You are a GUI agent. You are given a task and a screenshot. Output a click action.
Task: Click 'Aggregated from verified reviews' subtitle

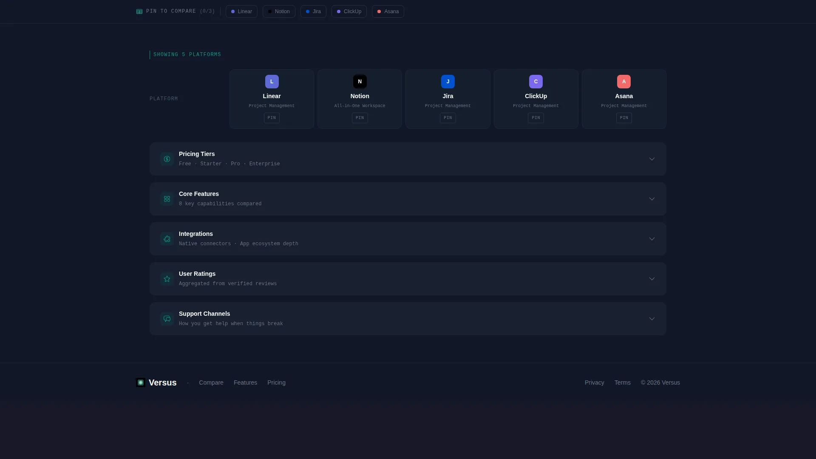(228, 284)
